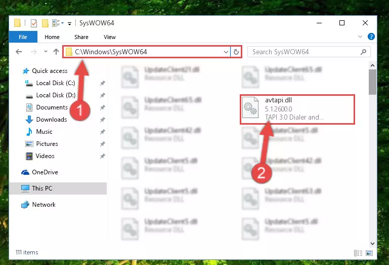Click the New folder icon in quick access toolbar
Viewport: 389px width, 265px height.
[x=45, y=23]
